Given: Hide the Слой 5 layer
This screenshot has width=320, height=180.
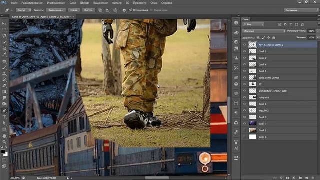Looking at the screenshot, I should click(x=244, y=71).
